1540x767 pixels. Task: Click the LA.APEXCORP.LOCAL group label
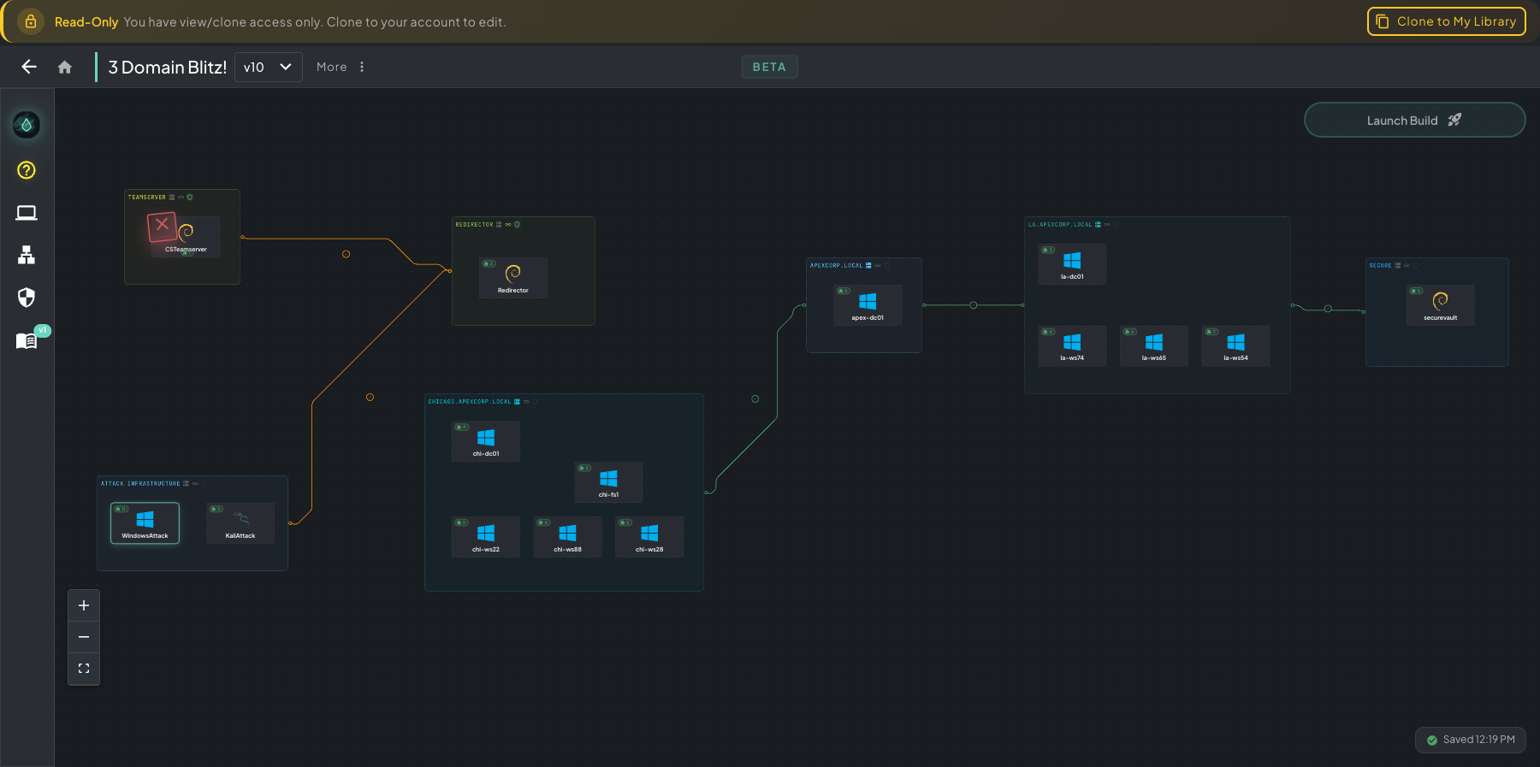[x=1060, y=225]
